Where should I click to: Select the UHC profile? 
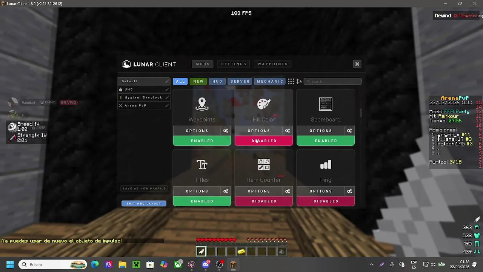pos(144,90)
